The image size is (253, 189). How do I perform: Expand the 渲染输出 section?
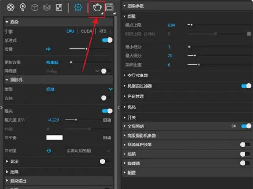pyautogui.click(x=7, y=181)
